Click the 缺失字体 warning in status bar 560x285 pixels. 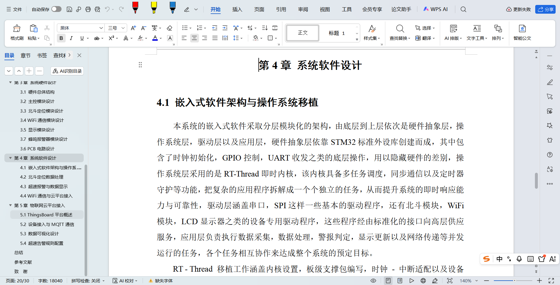pyautogui.click(x=161, y=281)
